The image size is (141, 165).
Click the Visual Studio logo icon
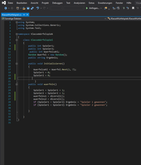click(x=4, y=3)
